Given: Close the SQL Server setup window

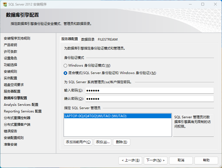Looking at the screenshot, I should pyautogui.click(x=215, y=4).
